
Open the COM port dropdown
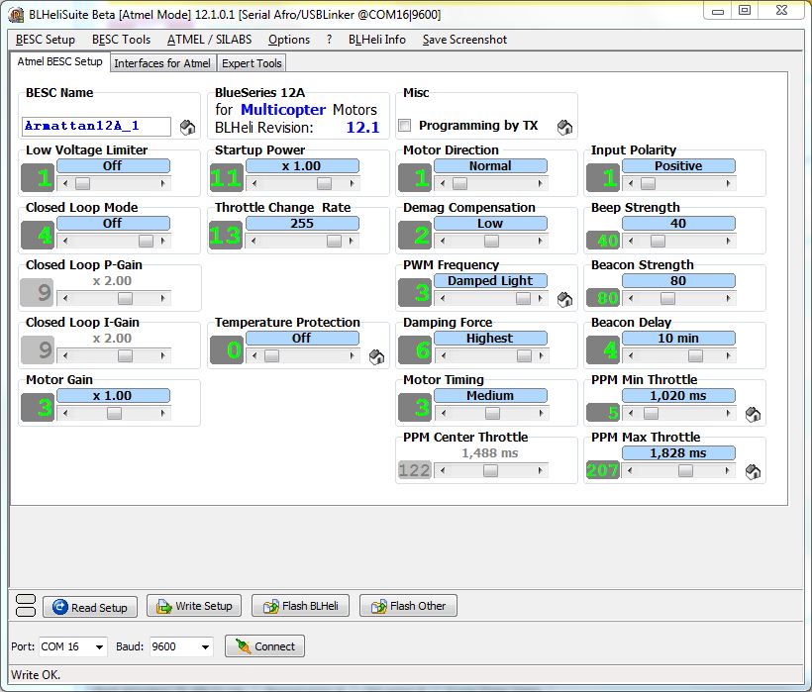pos(99,646)
